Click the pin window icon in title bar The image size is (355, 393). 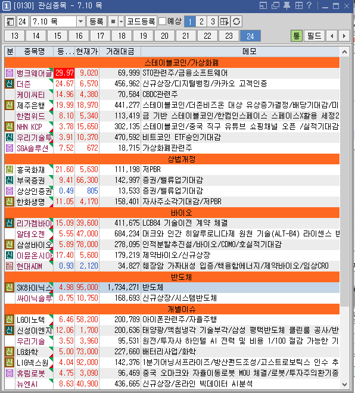[287, 5]
